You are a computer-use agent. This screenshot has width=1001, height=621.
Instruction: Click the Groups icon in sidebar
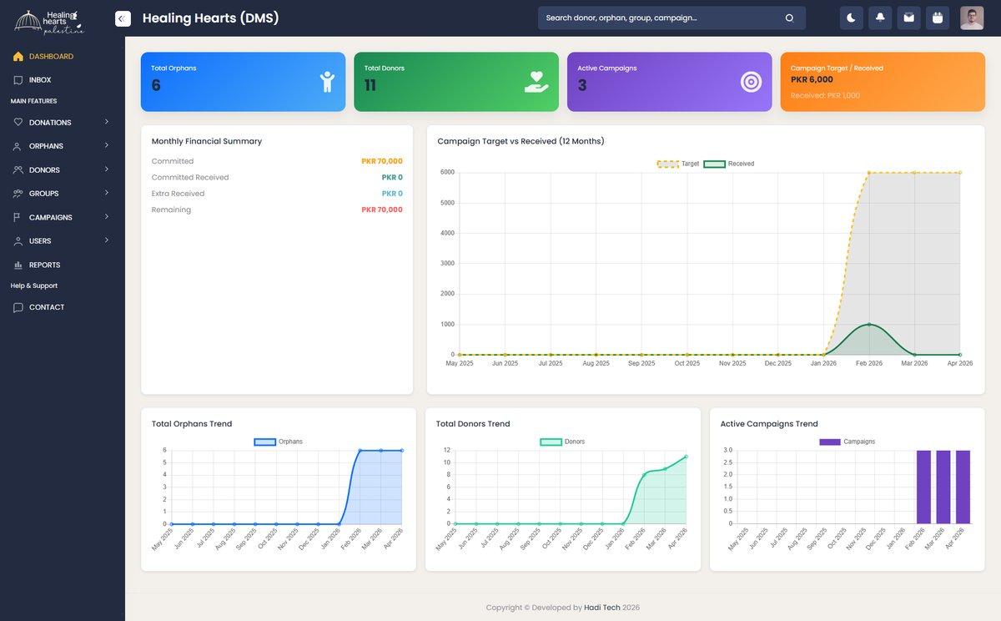[18, 194]
